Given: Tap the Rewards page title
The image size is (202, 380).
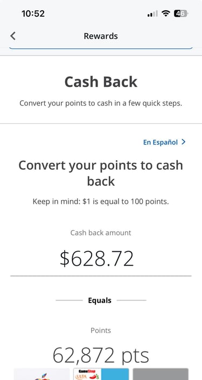Looking at the screenshot, I should pyautogui.click(x=101, y=36).
